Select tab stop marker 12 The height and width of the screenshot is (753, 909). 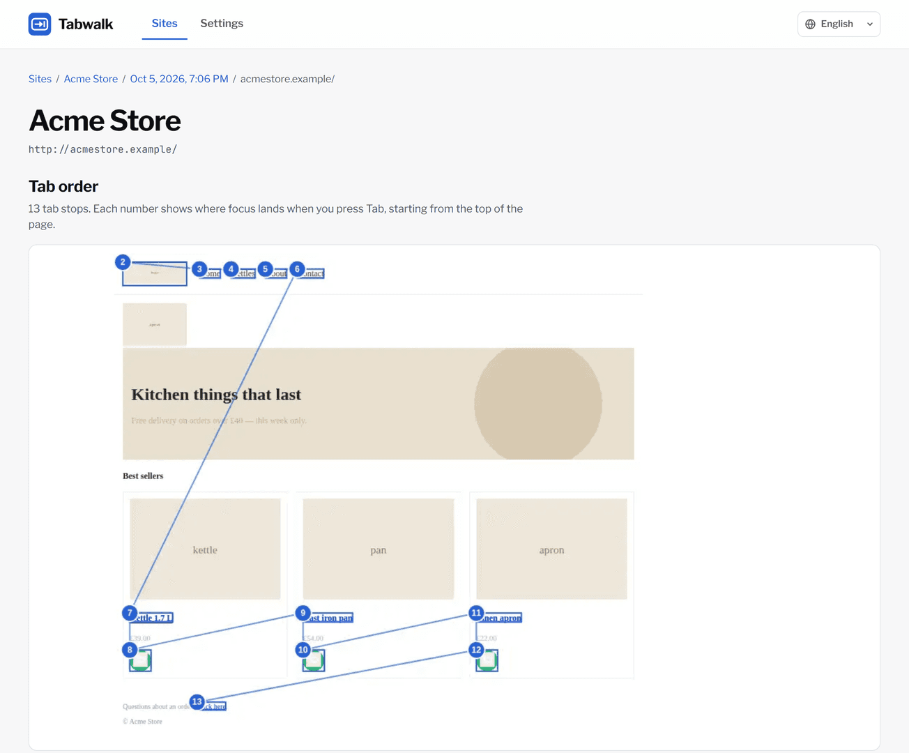click(x=476, y=650)
